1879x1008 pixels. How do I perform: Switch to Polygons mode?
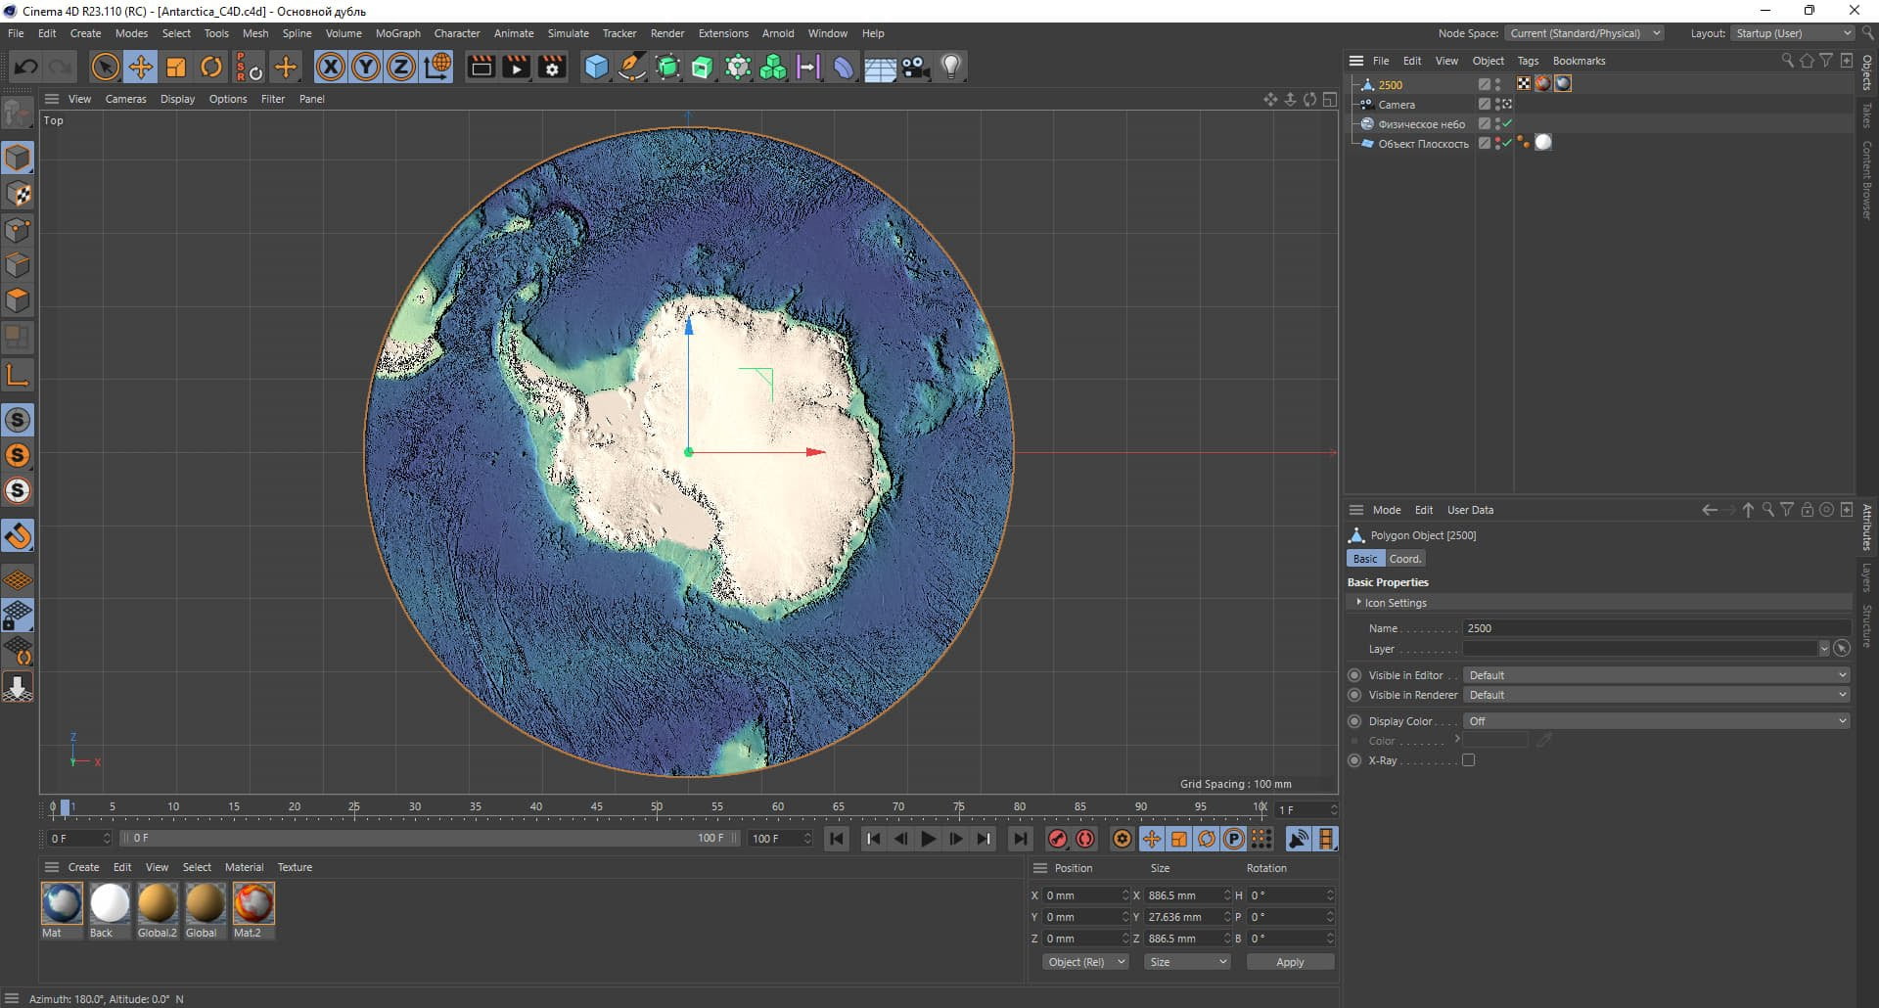click(x=18, y=299)
